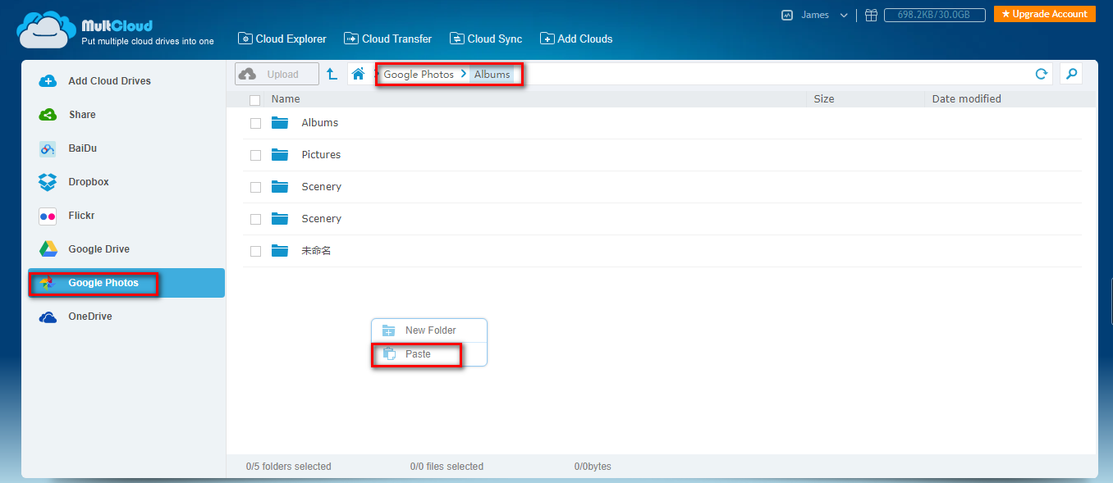This screenshot has height=483, width=1113.
Task: Open Cloud Transfer
Action: point(387,39)
